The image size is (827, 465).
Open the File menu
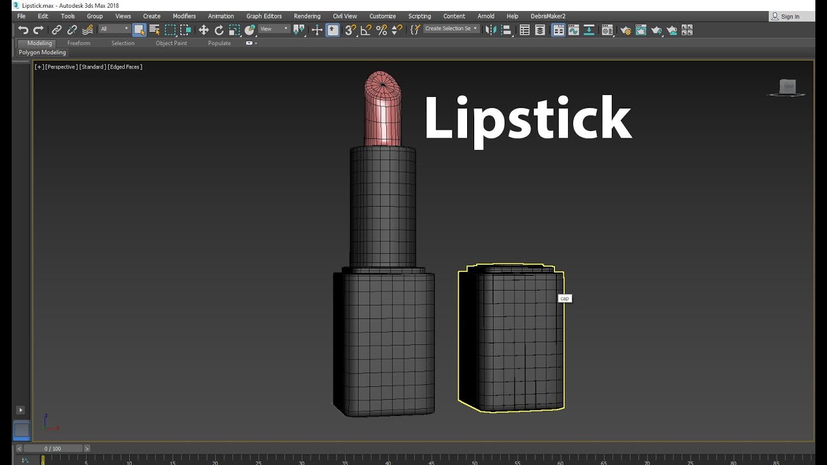(21, 16)
